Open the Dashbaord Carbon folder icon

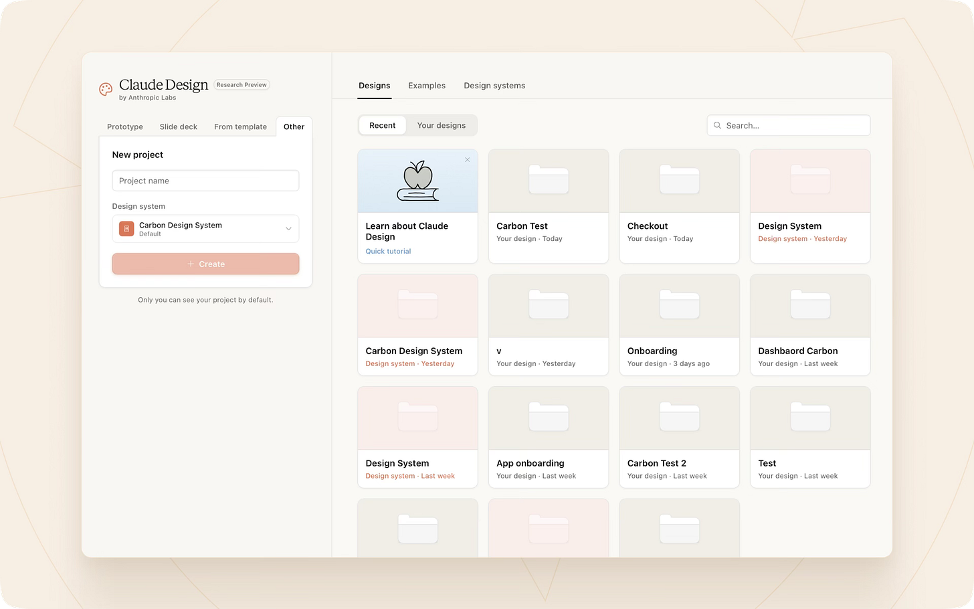(810, 304)
